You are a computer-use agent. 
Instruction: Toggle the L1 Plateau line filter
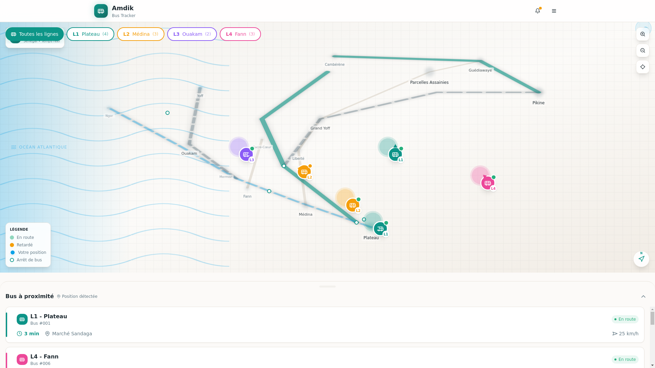[90, 34]
